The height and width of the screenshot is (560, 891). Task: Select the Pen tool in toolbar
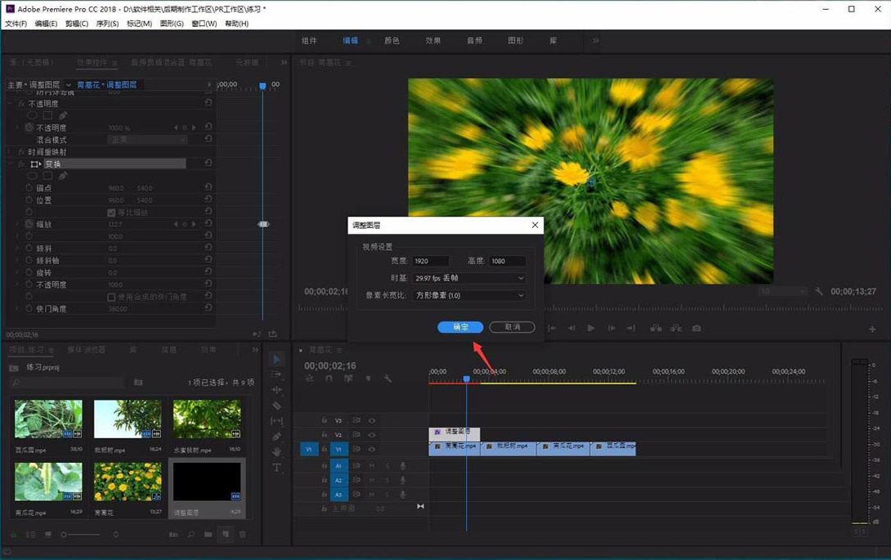click(276, 437)
